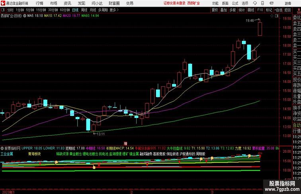Select the 日线 daily chart tab

coord(75,10)
